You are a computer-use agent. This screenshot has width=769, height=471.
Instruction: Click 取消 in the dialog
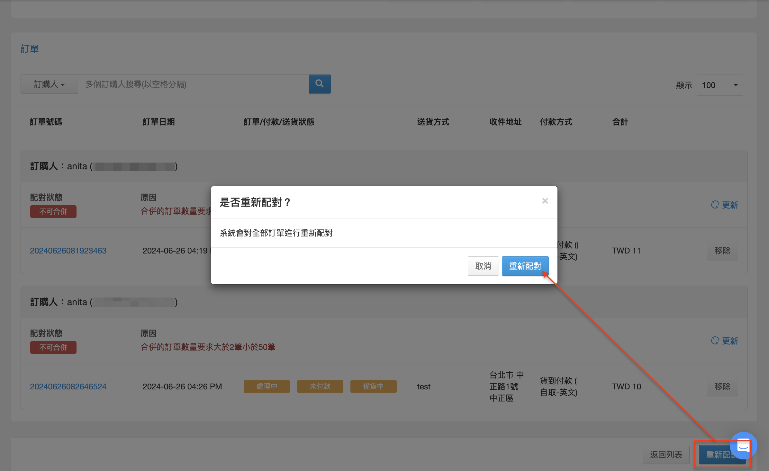click(483, 266)
